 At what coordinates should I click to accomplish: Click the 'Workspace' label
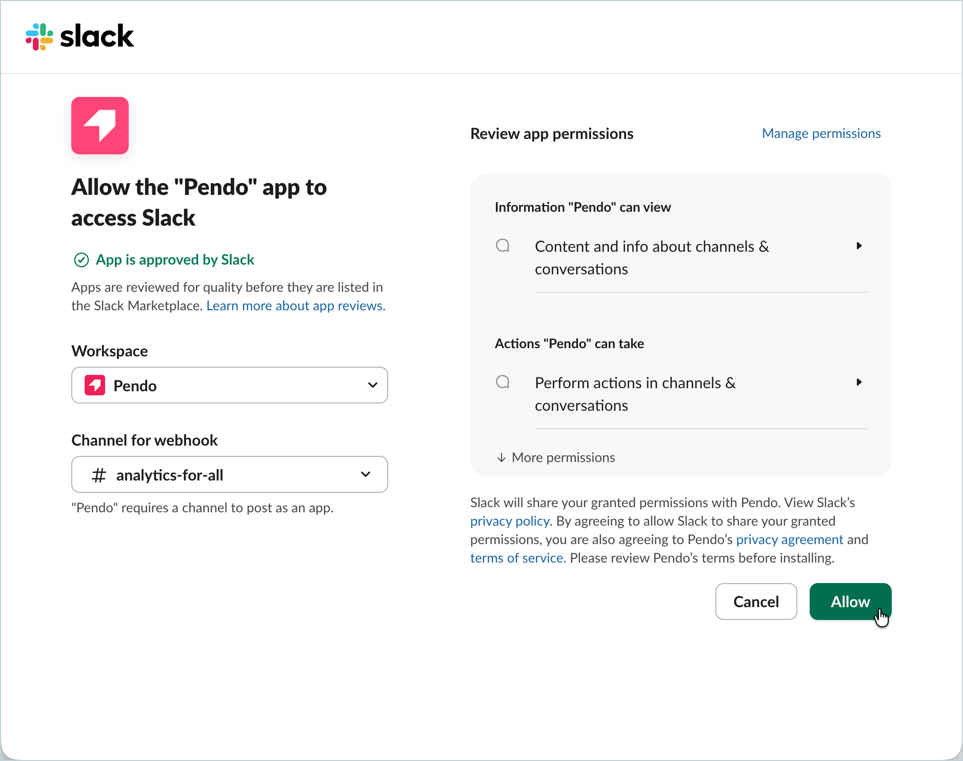coord(110,351)
